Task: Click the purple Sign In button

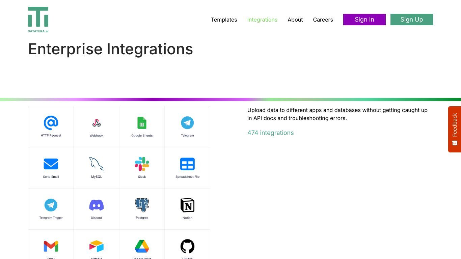Action: (364, 20)
